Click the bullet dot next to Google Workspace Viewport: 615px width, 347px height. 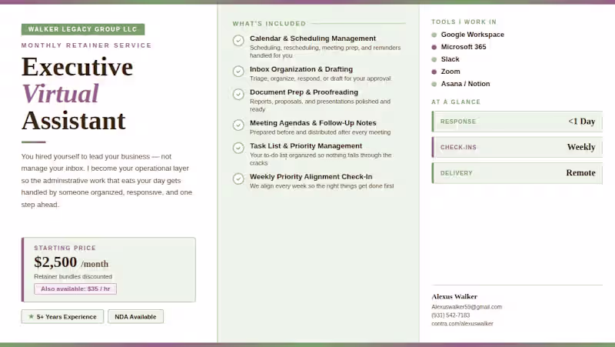(x=434, y=35)
